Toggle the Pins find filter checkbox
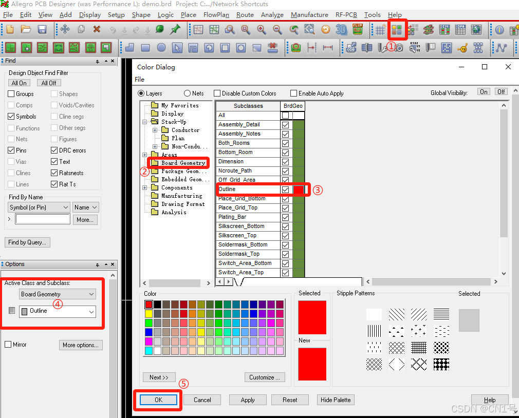Viewport: 519px width, 418px height. coord(11,150)
